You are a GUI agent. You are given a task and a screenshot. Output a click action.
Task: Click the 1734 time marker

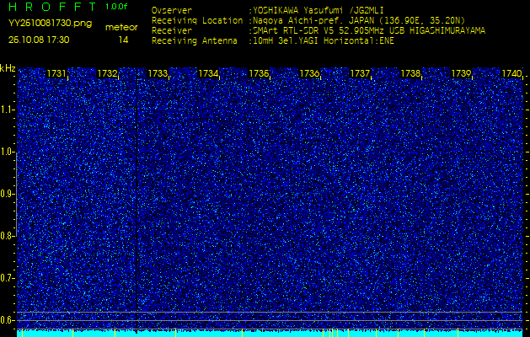pyautogui.click(x=209, y=73)
